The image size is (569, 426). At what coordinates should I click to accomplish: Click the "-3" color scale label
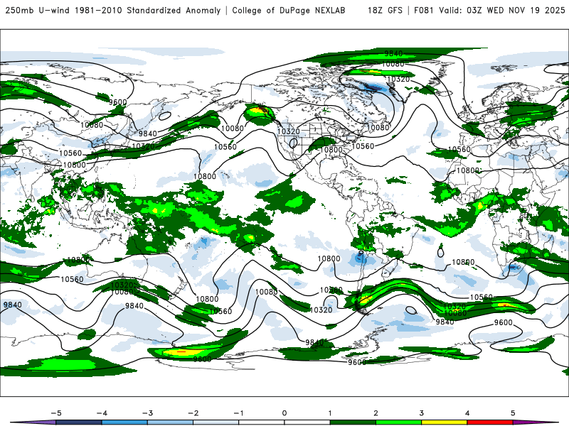point(147,413)
